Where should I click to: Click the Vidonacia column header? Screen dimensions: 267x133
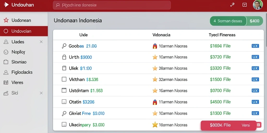point(161,35)
